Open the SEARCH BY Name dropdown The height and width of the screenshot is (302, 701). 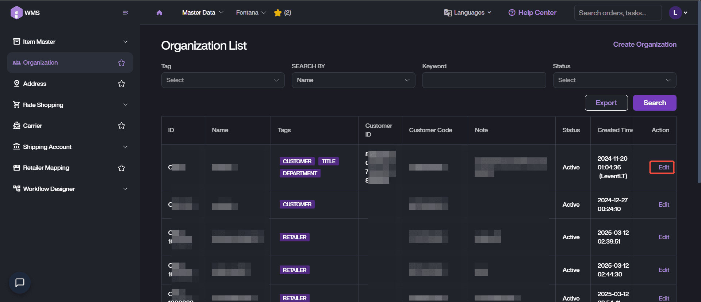point(353,80)
